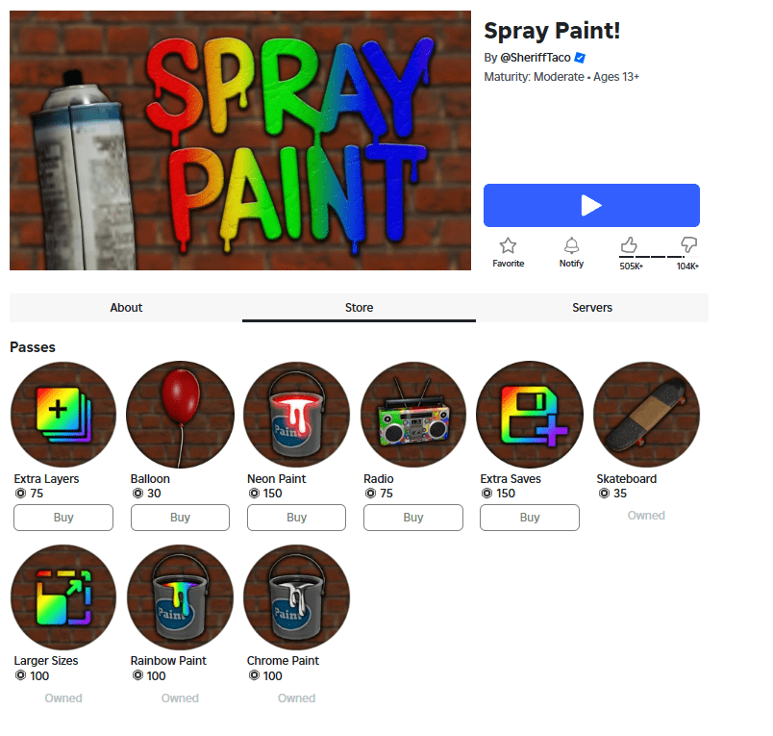This screenshot has height=736, width=773.
Task: Open the Larger Sizes pass icon
Action: pyautogui.click(x=63, y=596)
